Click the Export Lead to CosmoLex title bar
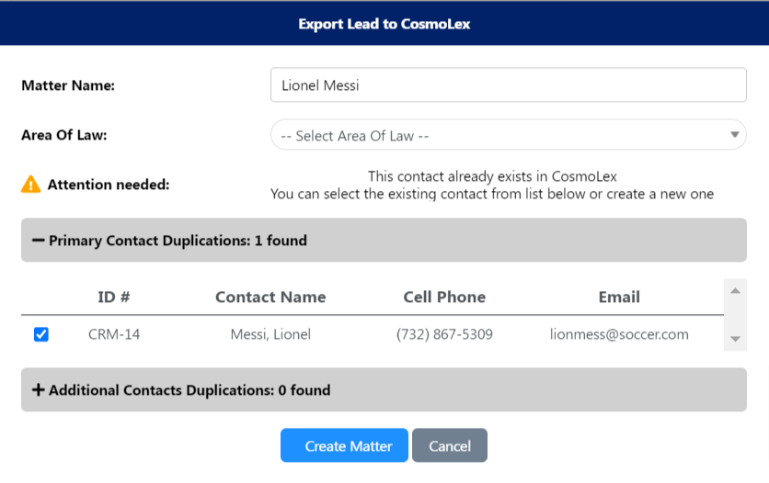The image size is (769, 483). (x=384, y=24)
